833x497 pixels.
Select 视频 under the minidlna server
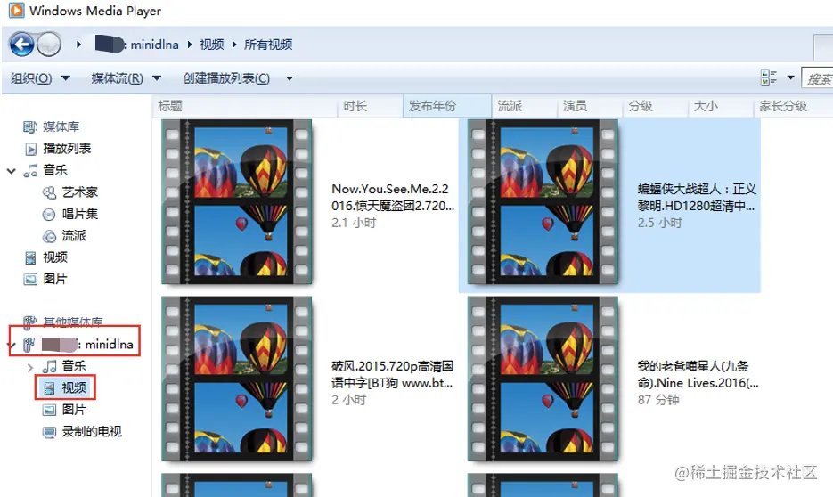point(74,387)
